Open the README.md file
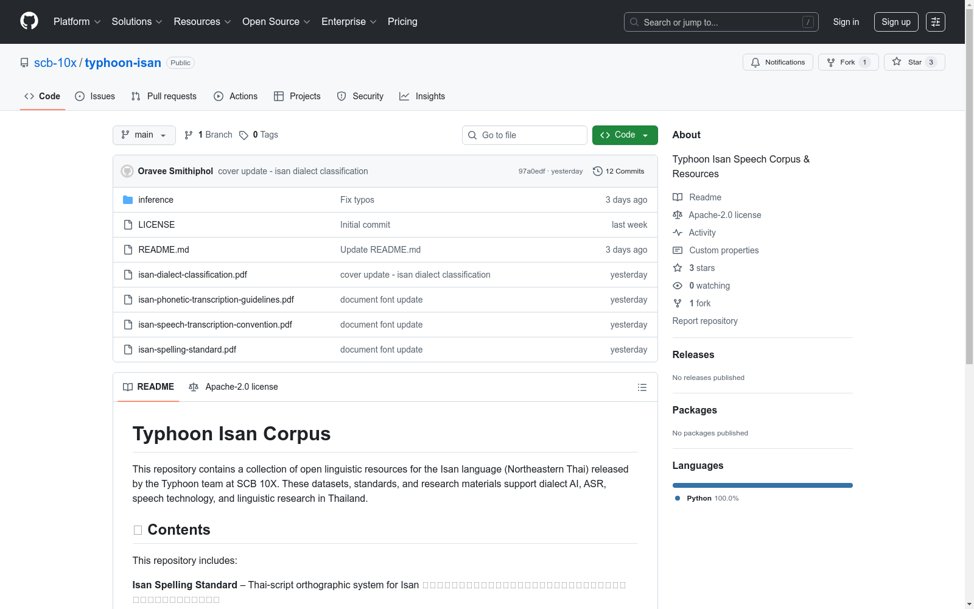 click(164, 250)
